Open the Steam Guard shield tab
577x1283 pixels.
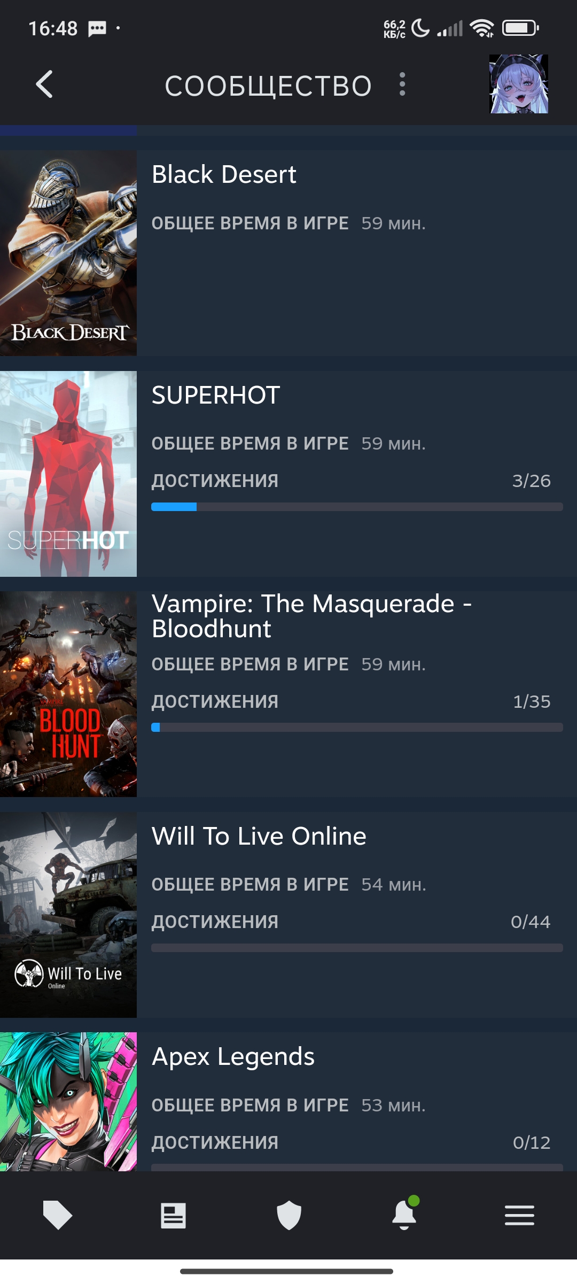pos(288,1215)
